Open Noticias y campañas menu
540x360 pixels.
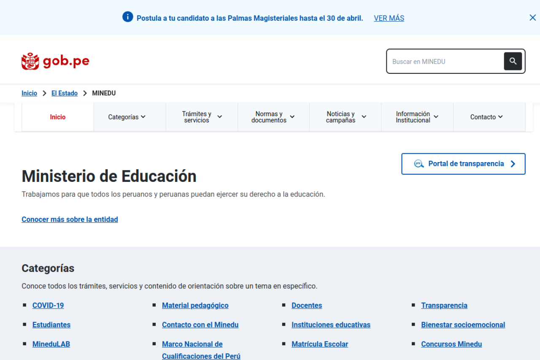346,117
